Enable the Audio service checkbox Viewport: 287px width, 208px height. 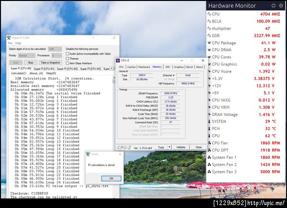tap(68, 54)
